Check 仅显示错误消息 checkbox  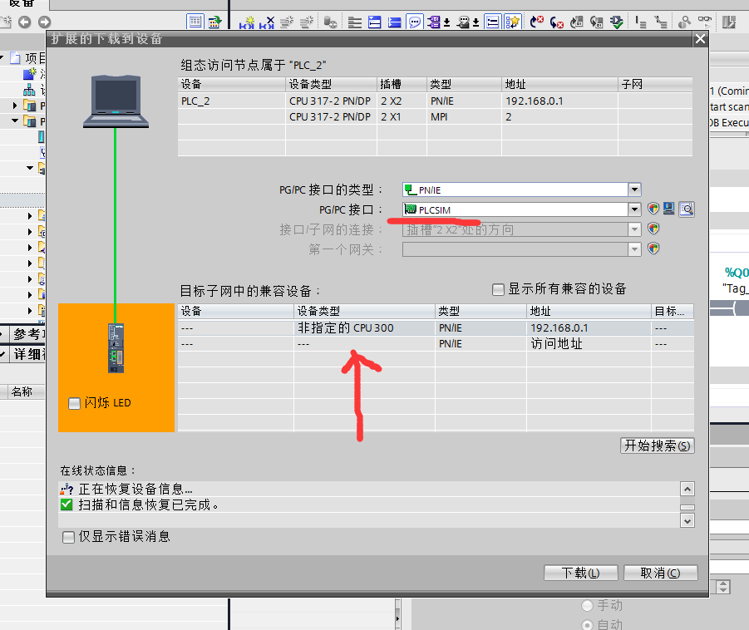68,538
